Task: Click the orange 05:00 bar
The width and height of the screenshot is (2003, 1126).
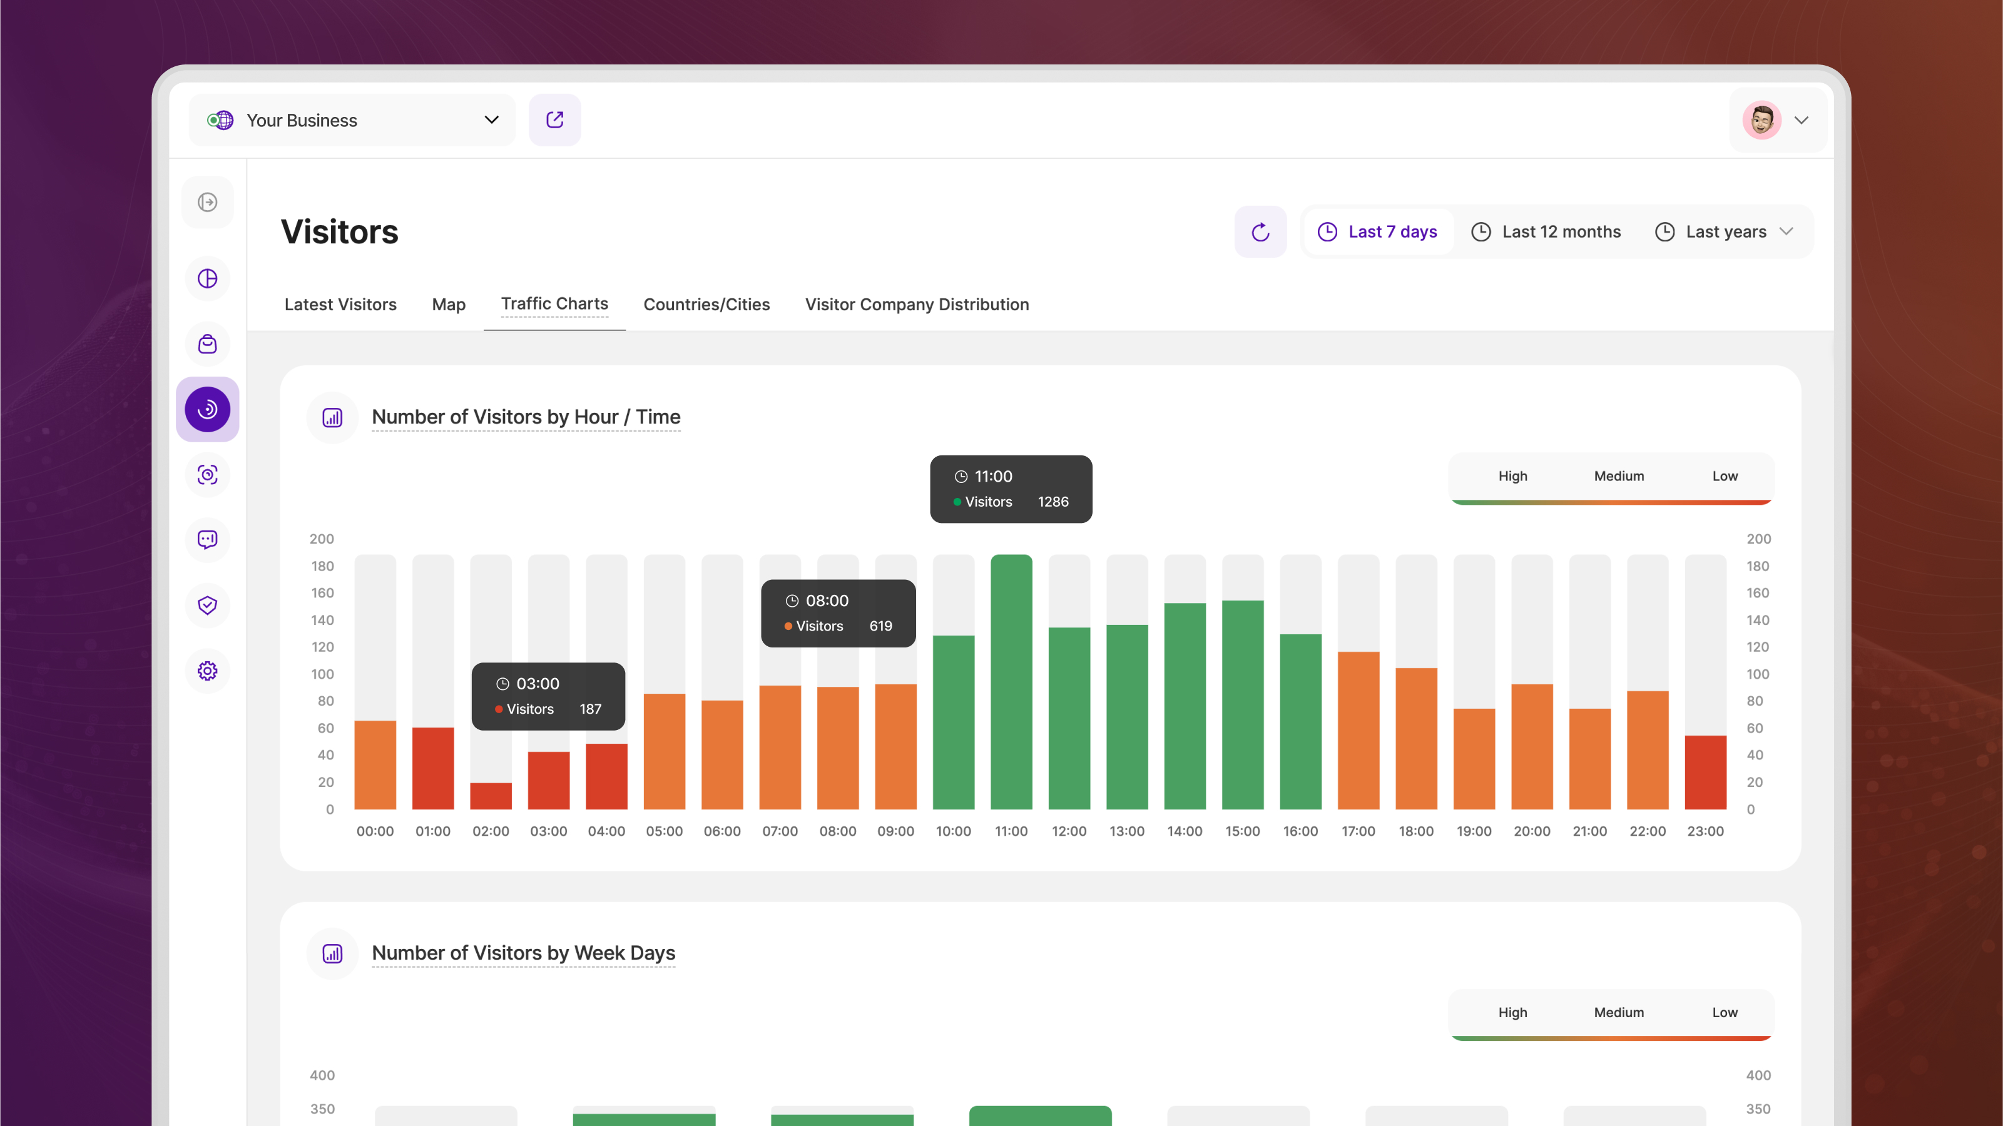Action: [664, 751]
